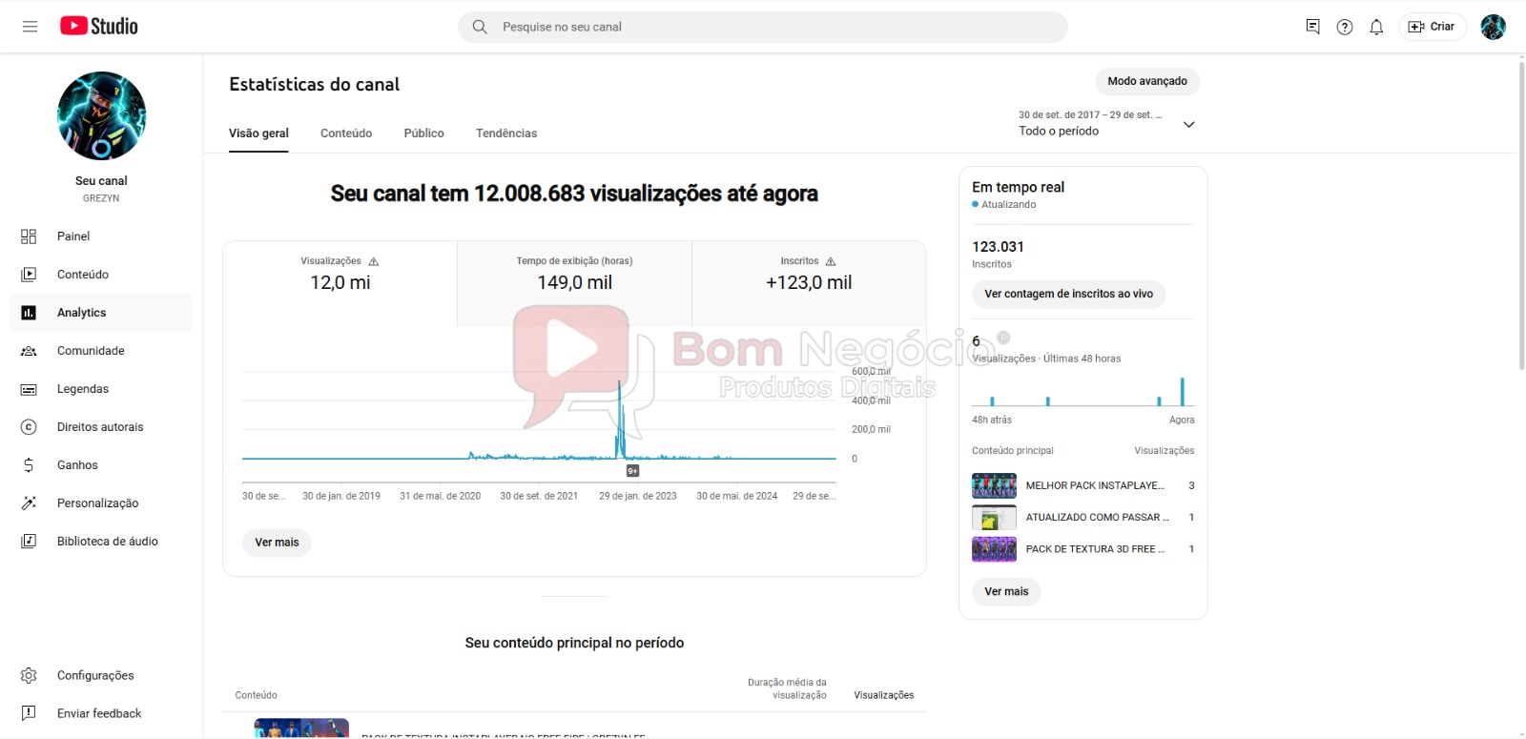Screen dimensions: 1526x739
Task: Select the Inscritos metric card
Action: pos(809,275)
